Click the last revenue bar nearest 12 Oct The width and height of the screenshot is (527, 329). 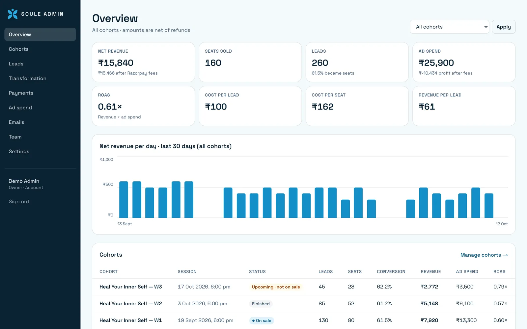[489, 206]
